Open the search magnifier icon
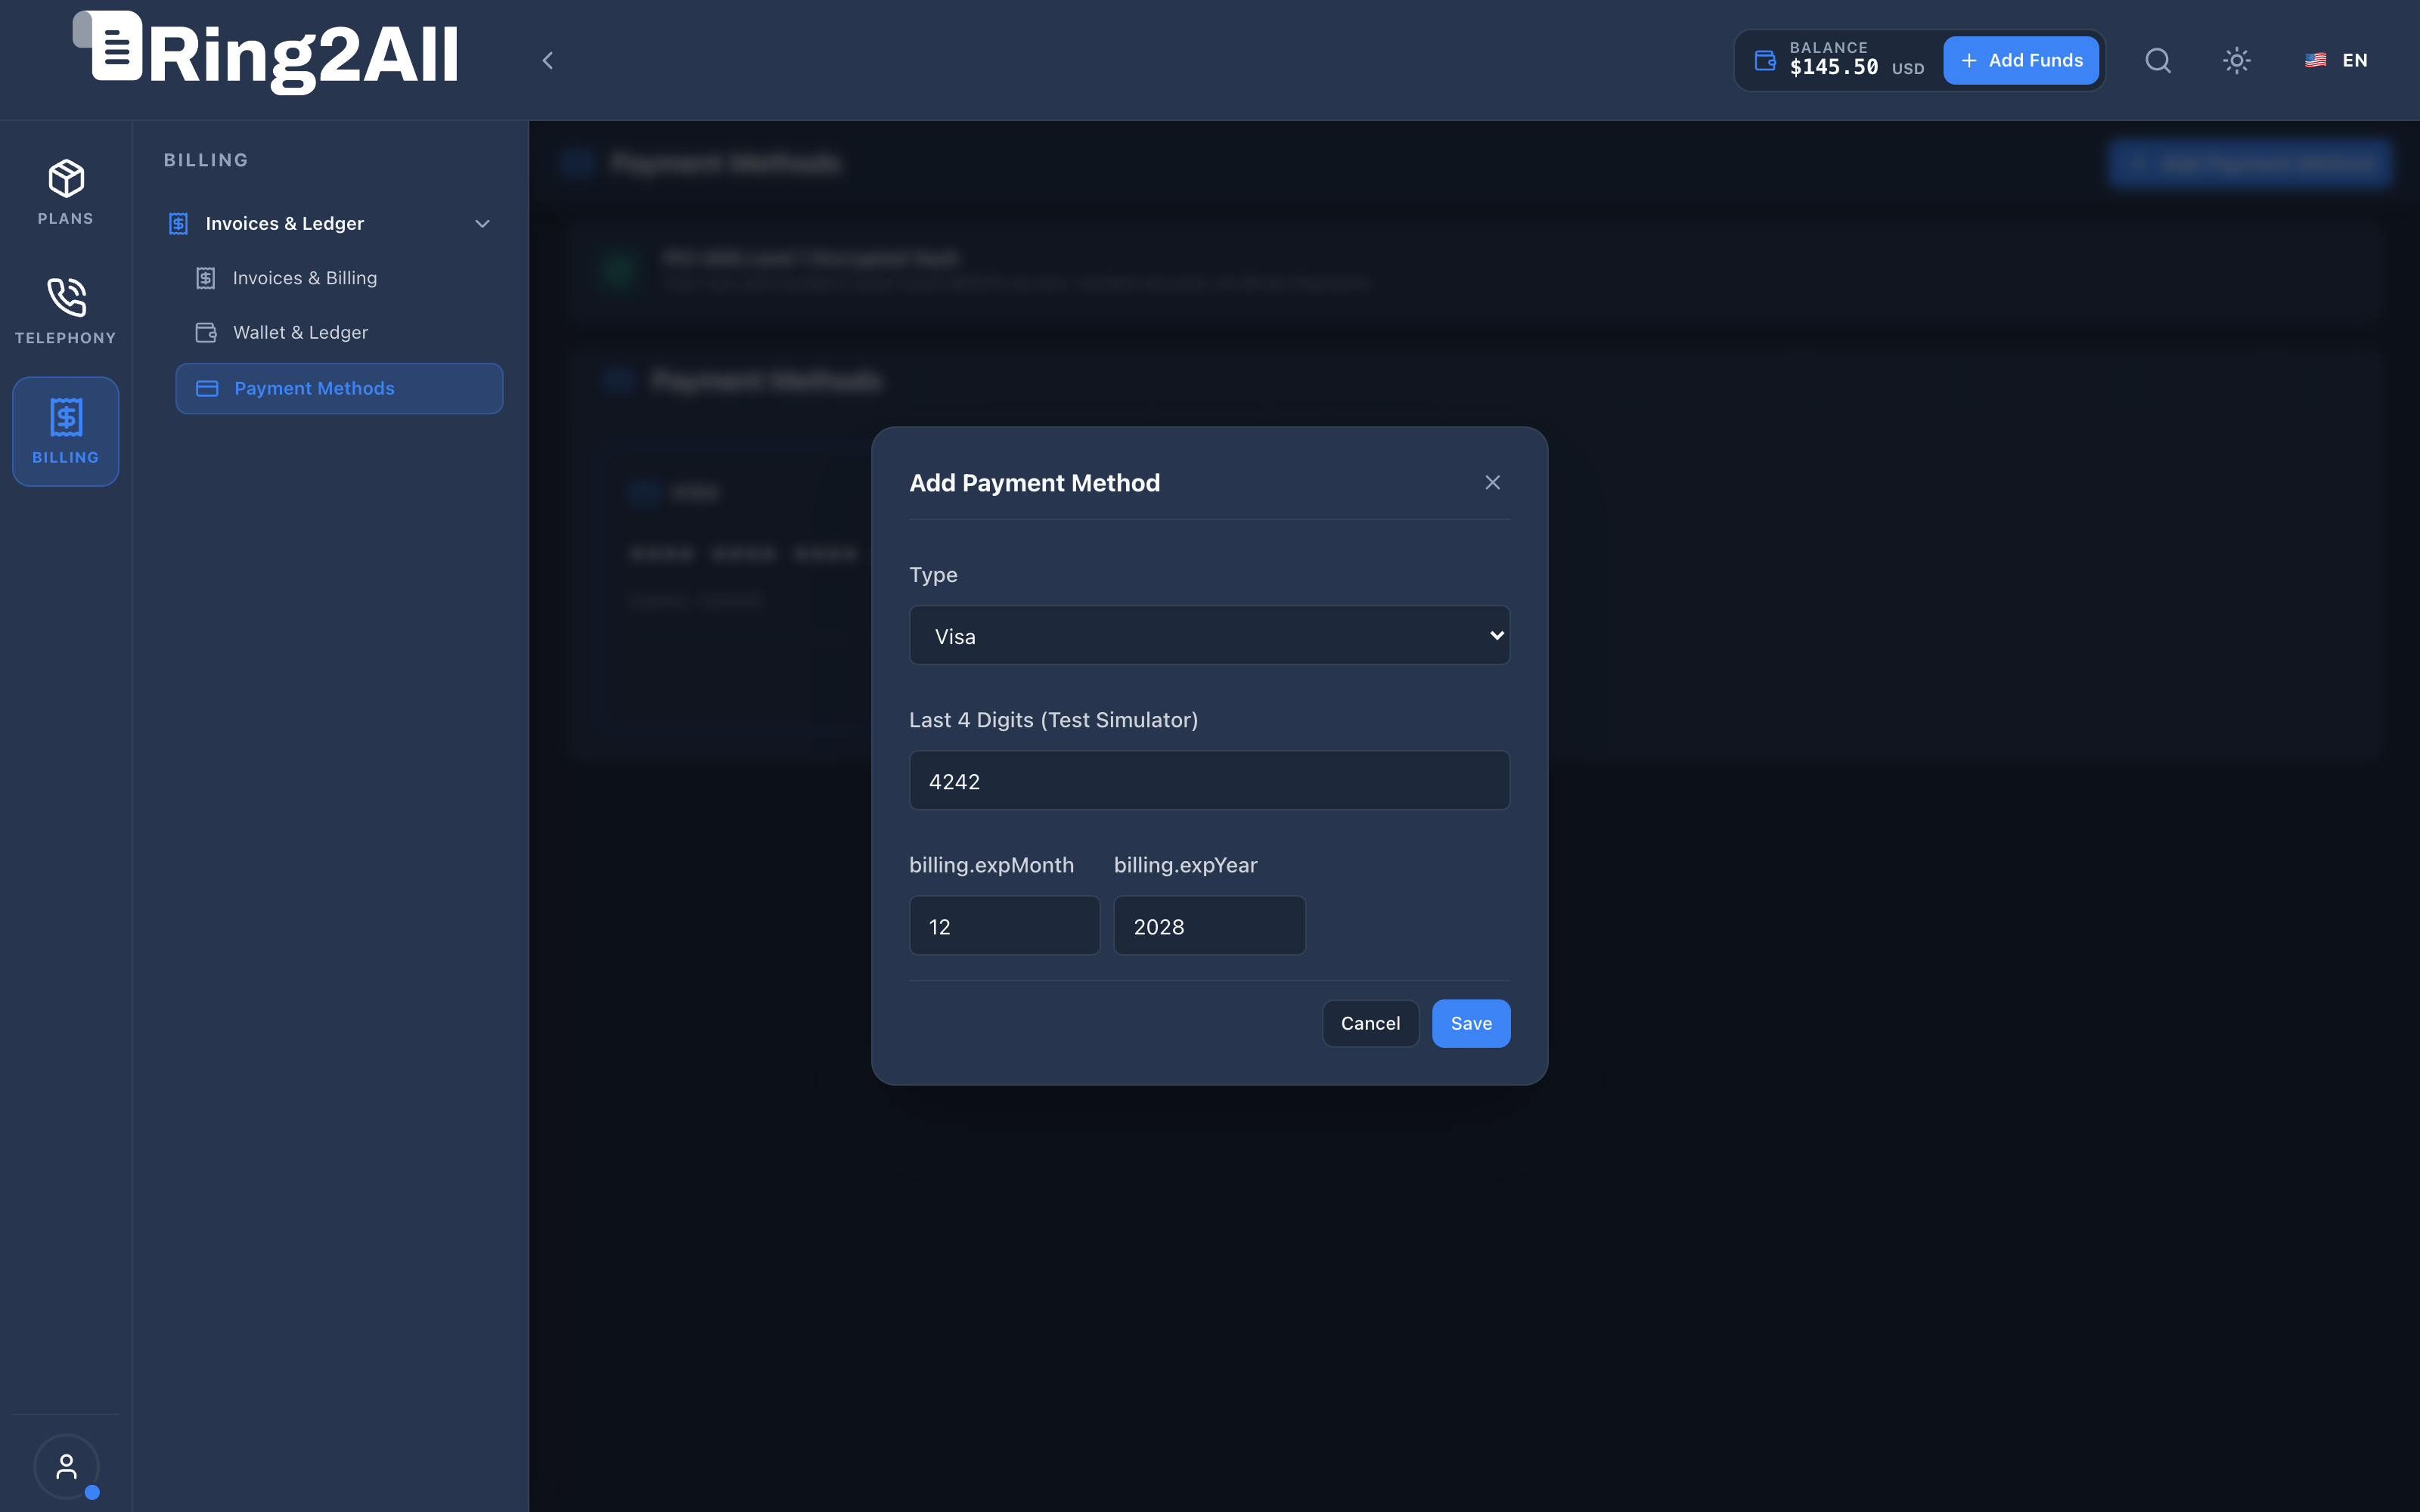2420x1512 pixels. (2158, 60)
